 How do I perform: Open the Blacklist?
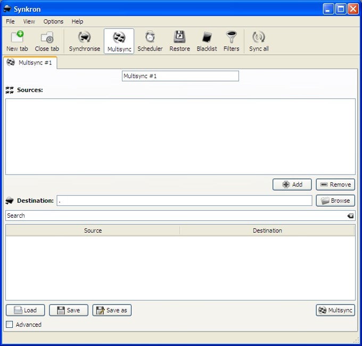[207, 41]
